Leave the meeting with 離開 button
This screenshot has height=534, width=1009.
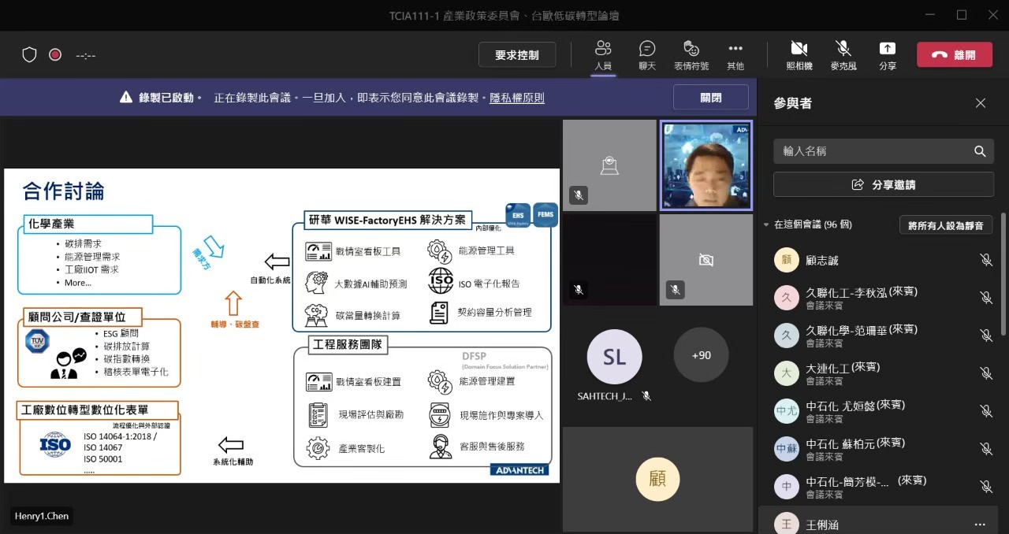coord(954,55)
